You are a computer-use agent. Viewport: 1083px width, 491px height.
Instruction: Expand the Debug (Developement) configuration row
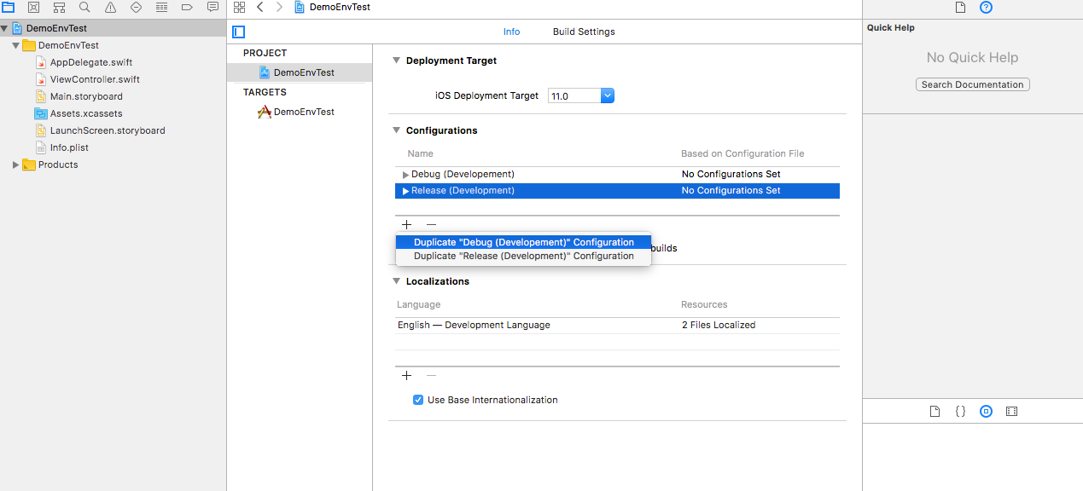tap(406, 174)
